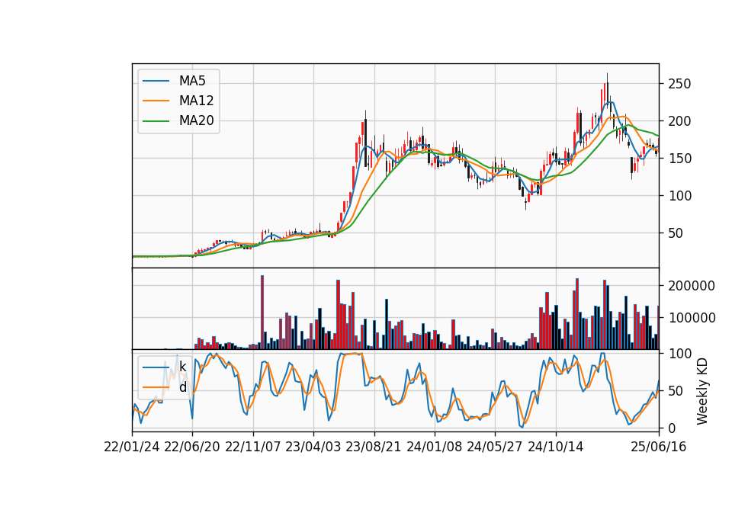Click the 250 price axis label
Screen dimensions: 732x526
pyautogui.click(x=679, y=84)
